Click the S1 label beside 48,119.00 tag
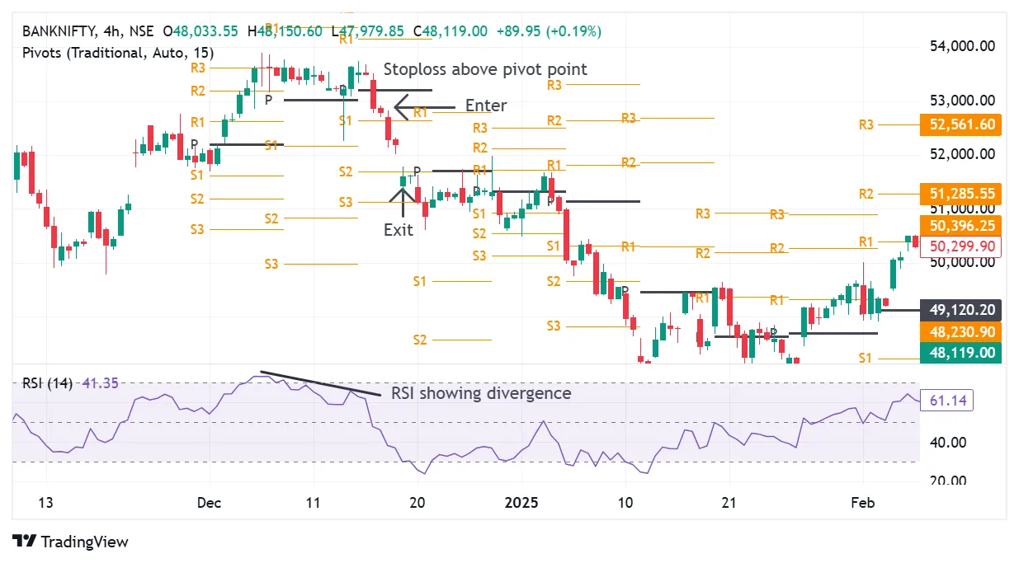This screenshot has width=1019, height=563. click(866, 358)
